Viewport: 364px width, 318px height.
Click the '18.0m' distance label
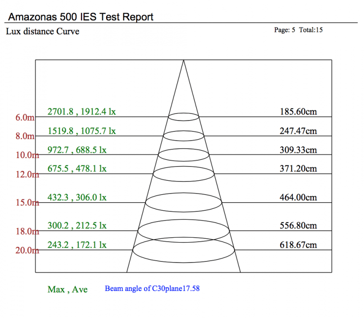(27, 231)
